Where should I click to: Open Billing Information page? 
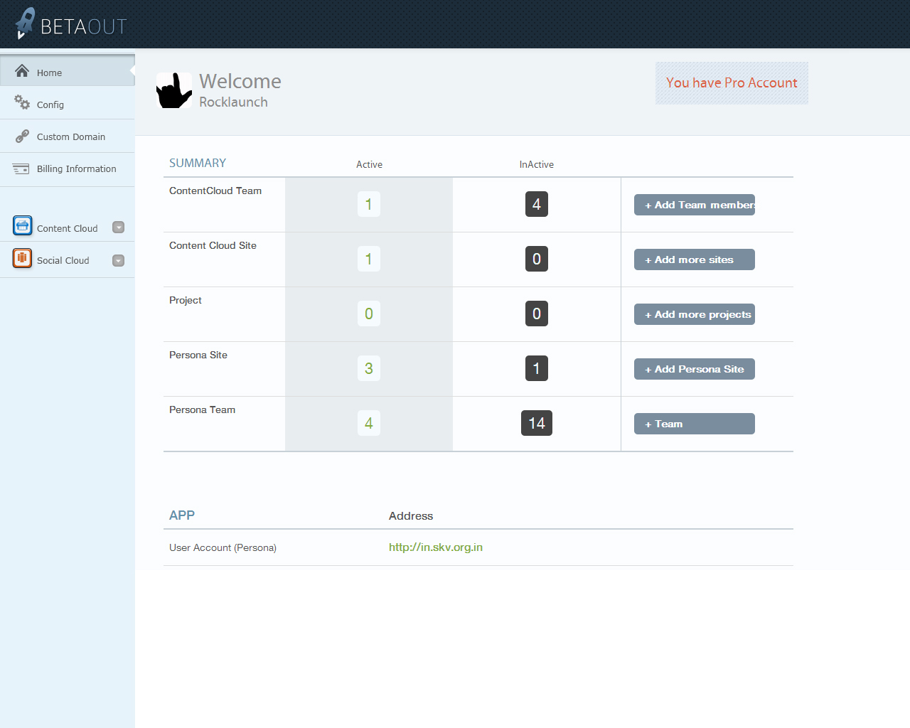(68, 169)
